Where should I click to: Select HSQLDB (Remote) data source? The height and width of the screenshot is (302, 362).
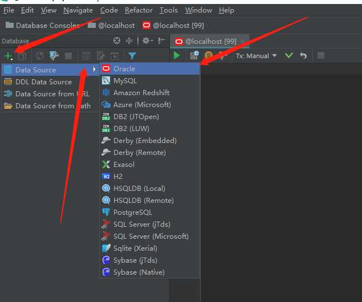pyautogui.click(x=150, y=201)
